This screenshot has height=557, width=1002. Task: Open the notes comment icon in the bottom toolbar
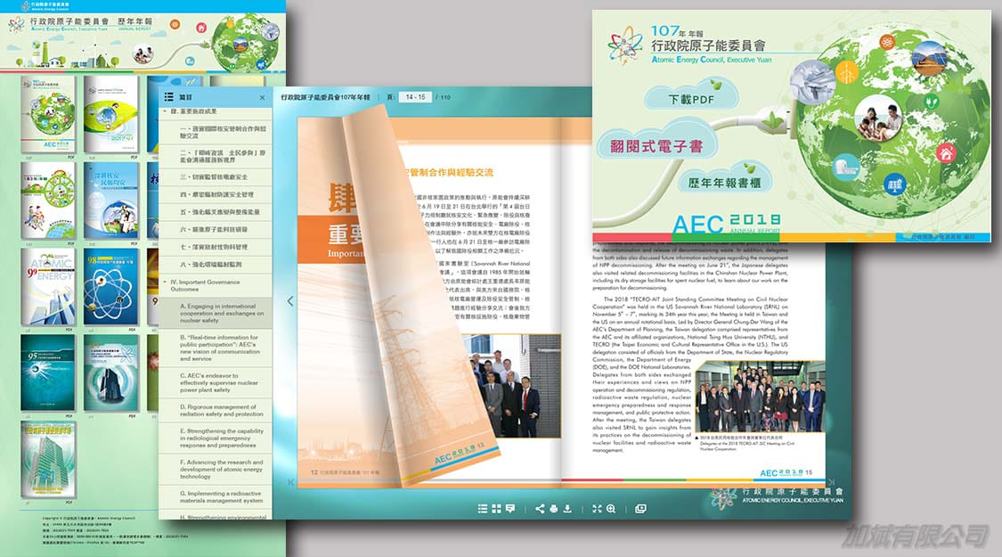pos(510,508)
